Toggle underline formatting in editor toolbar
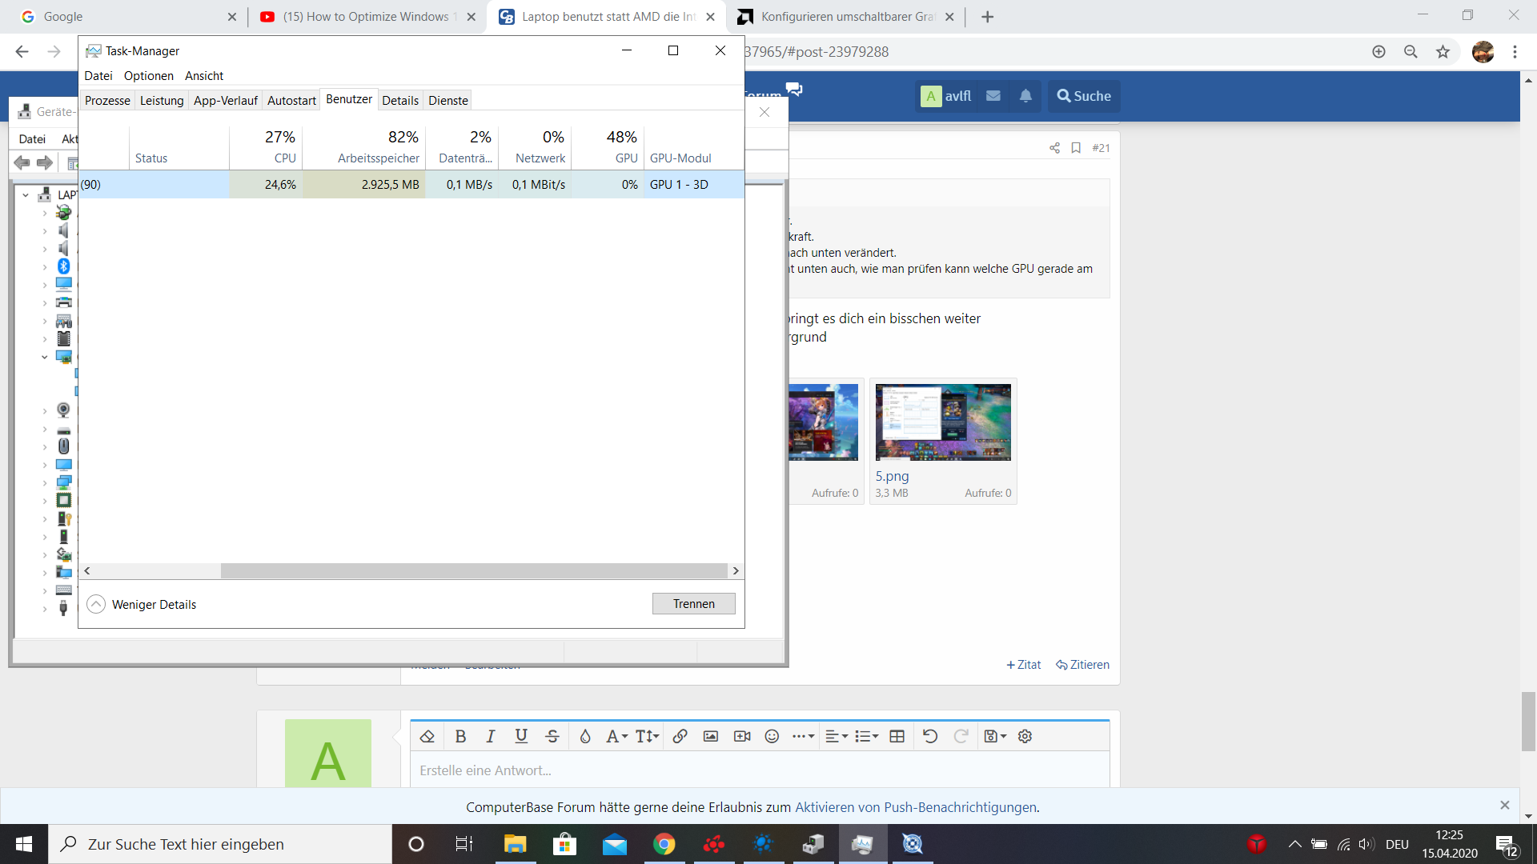The image size is (1537, 864). [521, 736]
